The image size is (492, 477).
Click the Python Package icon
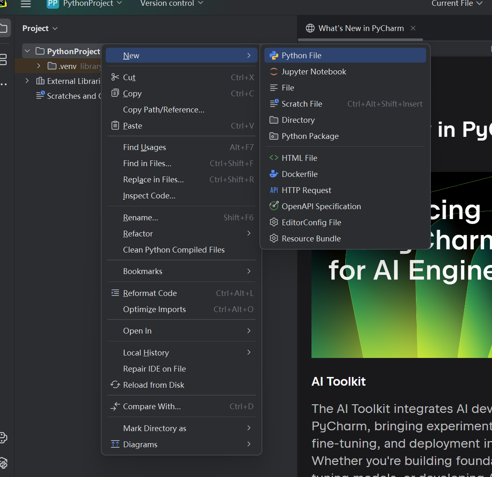click(273, 136)
